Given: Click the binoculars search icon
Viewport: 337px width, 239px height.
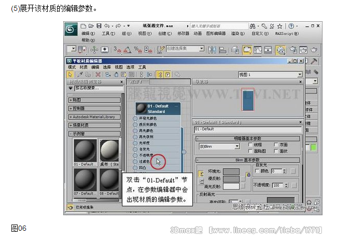Looking at the screenshot, I should (252, 26).
